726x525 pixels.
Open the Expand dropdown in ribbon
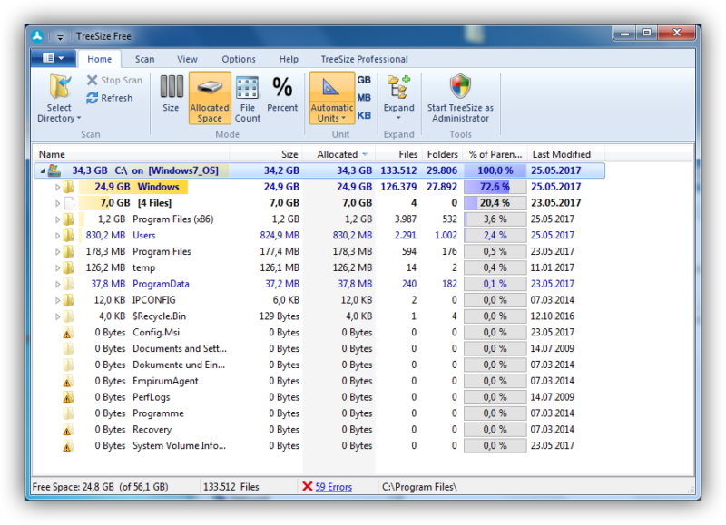(x=398, y=98)
